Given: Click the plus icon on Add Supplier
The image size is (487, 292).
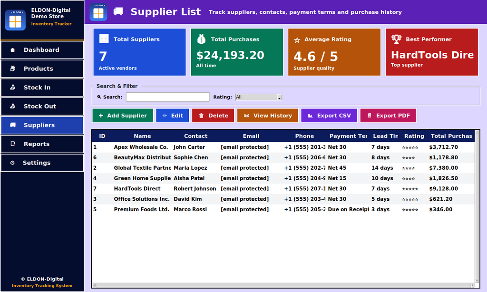Looking at the screenshot, I should click(101, 116).
